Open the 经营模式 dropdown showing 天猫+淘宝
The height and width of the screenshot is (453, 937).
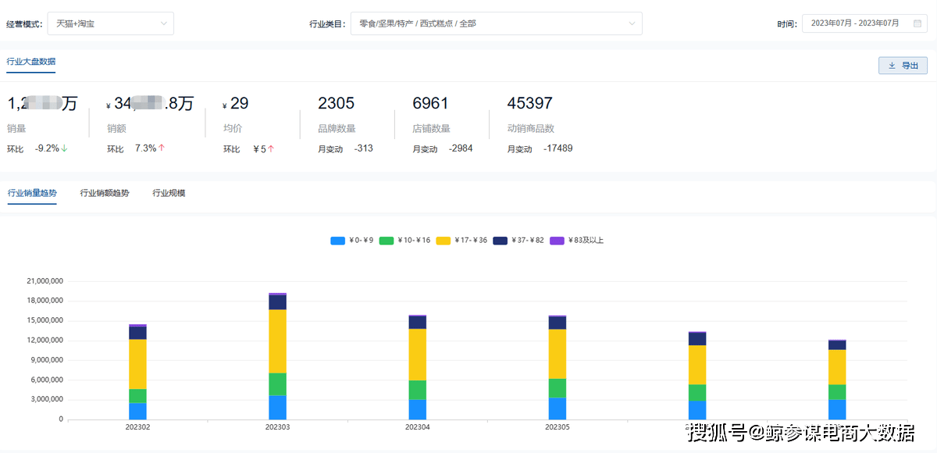click(110, 23)
